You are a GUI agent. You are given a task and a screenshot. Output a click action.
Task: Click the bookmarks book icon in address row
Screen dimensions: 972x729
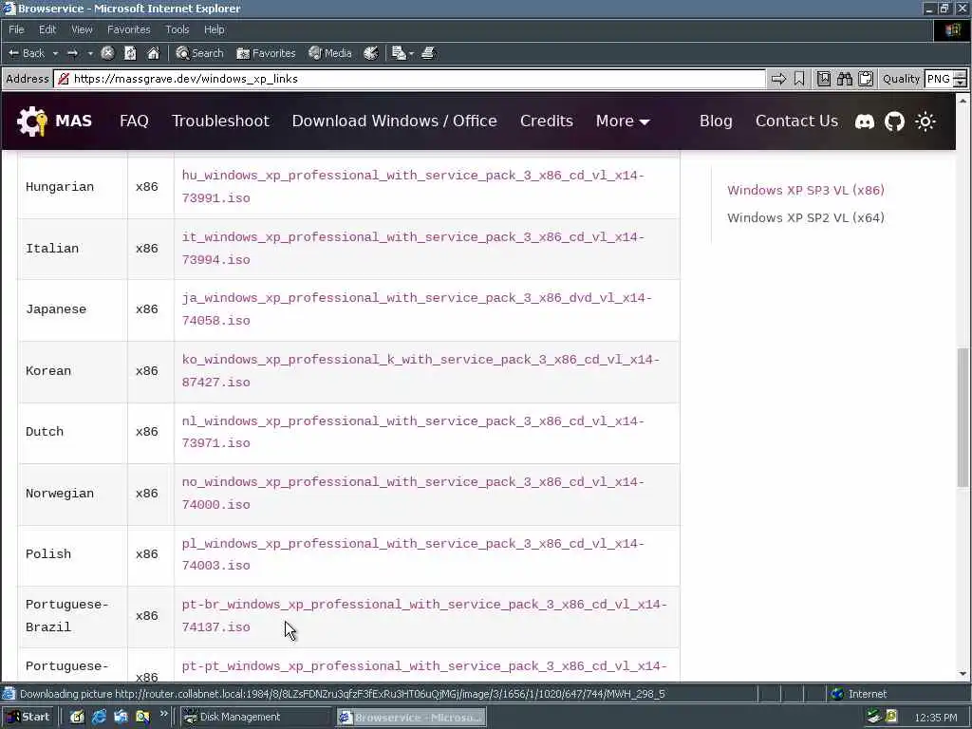(823, 79)
